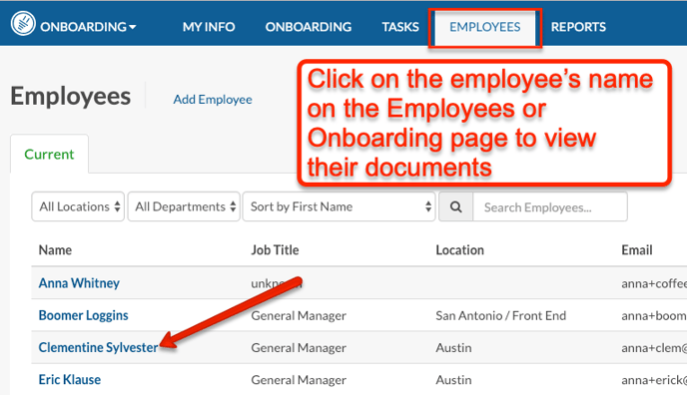Click the Add Employee link
Viewport: 687px width, 395px height.
(213, 100)
